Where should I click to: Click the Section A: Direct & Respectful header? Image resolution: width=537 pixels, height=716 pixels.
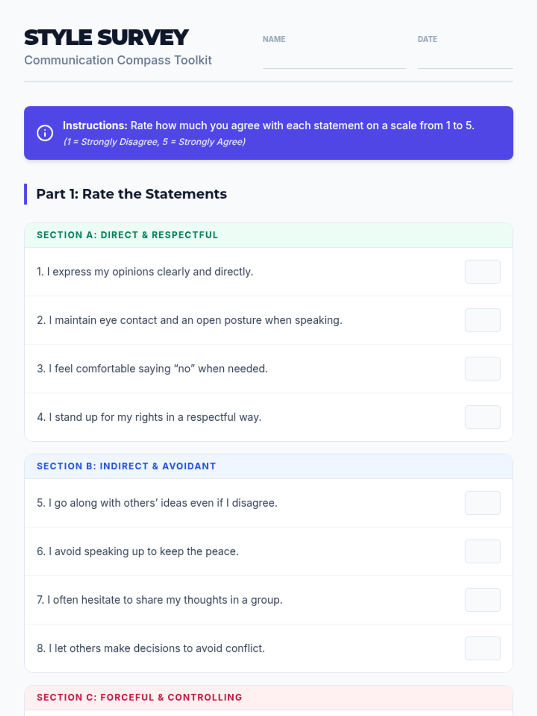(127, 235)
